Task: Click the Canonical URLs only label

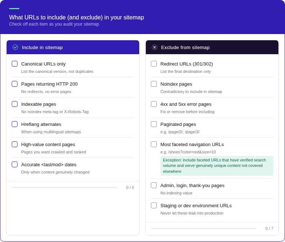Action: click(43, 64)
